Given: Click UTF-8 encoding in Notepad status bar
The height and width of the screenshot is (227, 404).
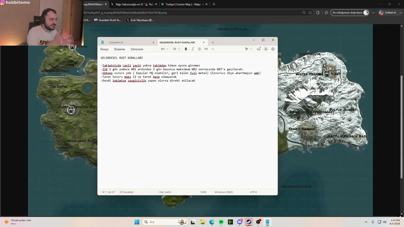Looking at the screenshot, I should tap(253, 192).
